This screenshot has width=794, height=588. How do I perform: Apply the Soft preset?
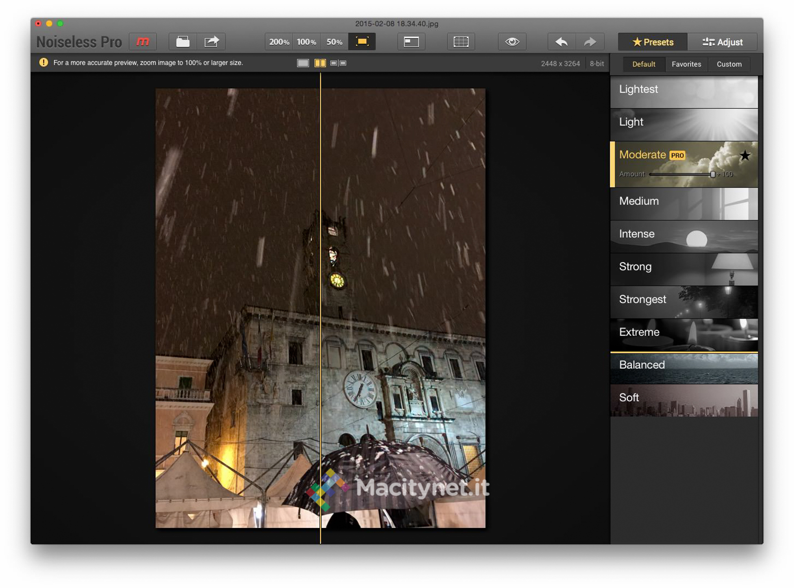tap(684, 400)
